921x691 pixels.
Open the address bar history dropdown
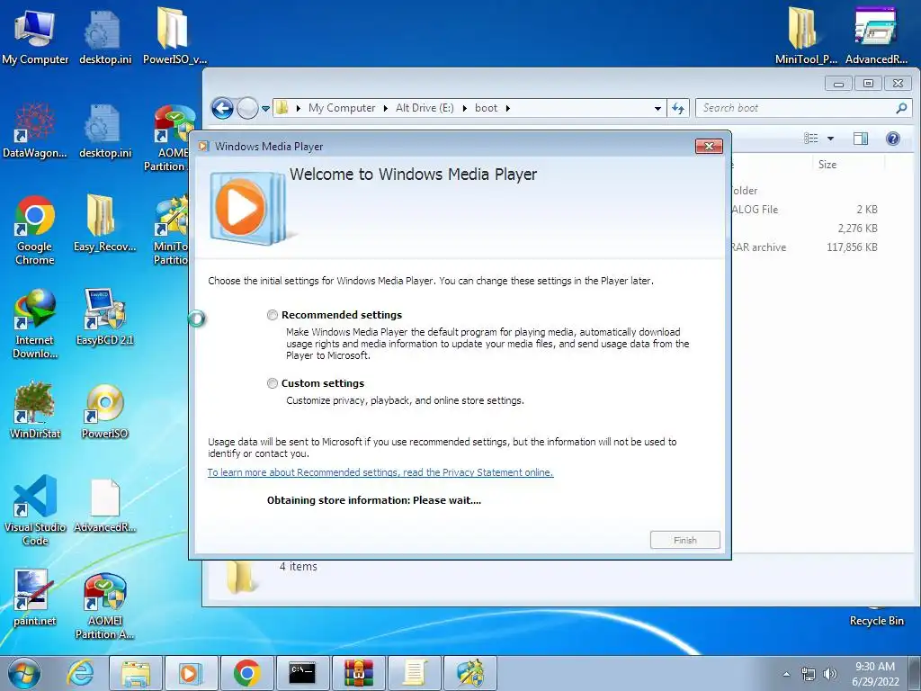point(657,108)
